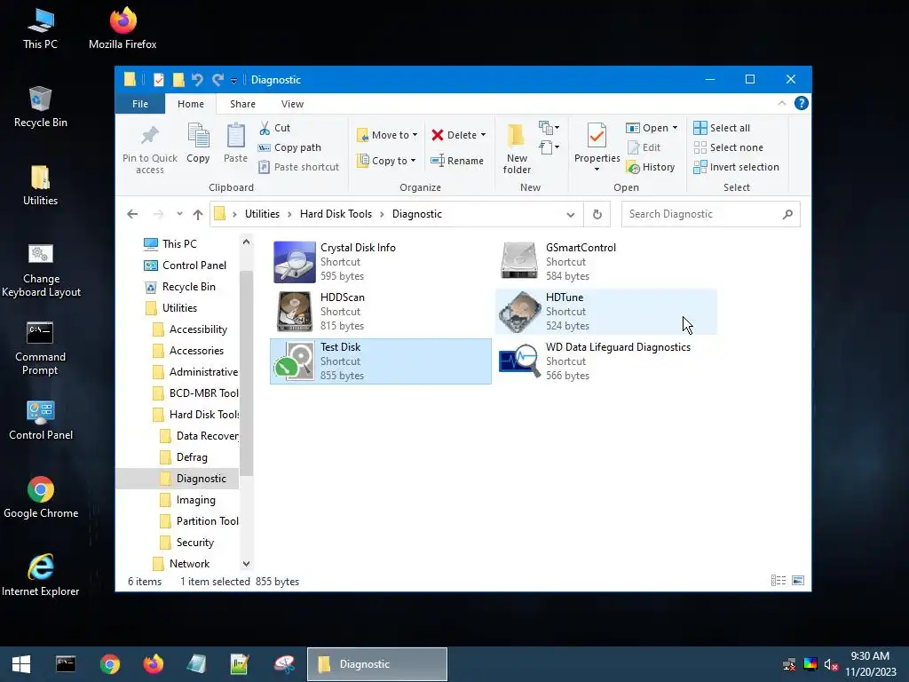Click navigation pane scroll down arrow
The width and height of the screenshot is (909, 682).
[247, 563]
